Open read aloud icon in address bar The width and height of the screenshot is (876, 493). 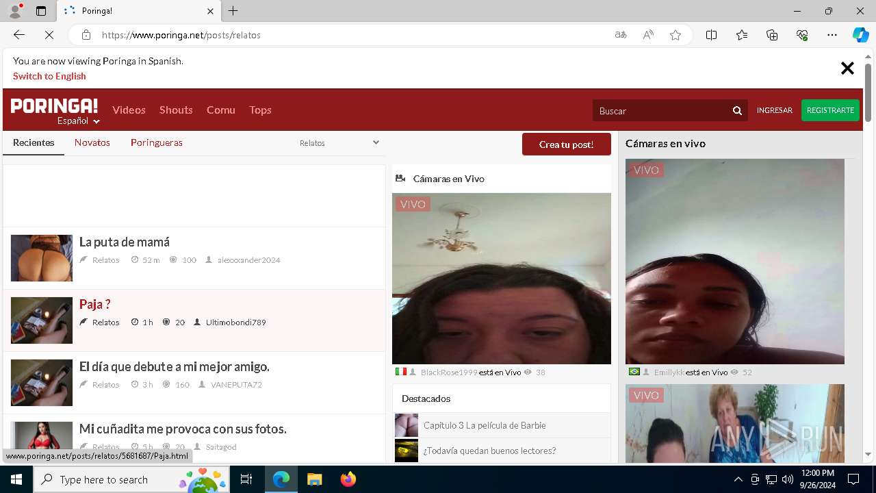coord(648,35)
